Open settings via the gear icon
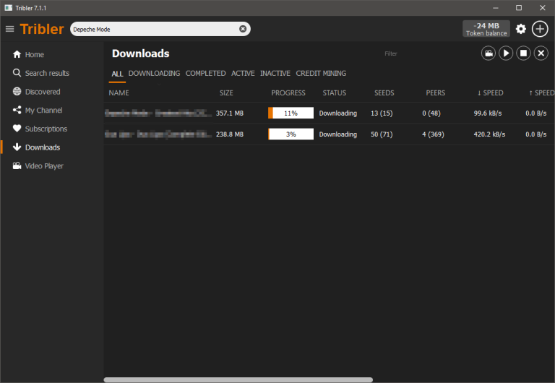The height and width of the screenshot is (383, 555). pos(520,29)
